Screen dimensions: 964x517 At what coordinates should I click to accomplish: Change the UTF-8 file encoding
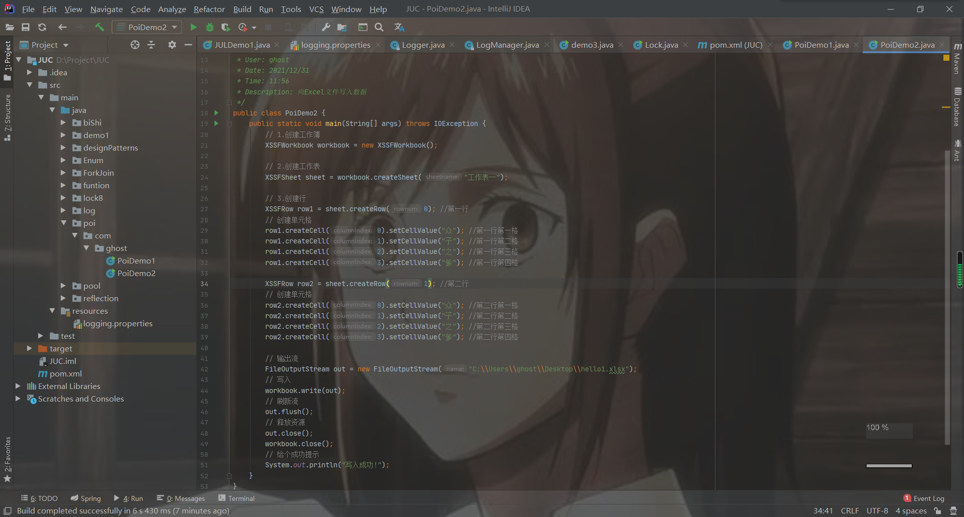[x=877, y=511]
